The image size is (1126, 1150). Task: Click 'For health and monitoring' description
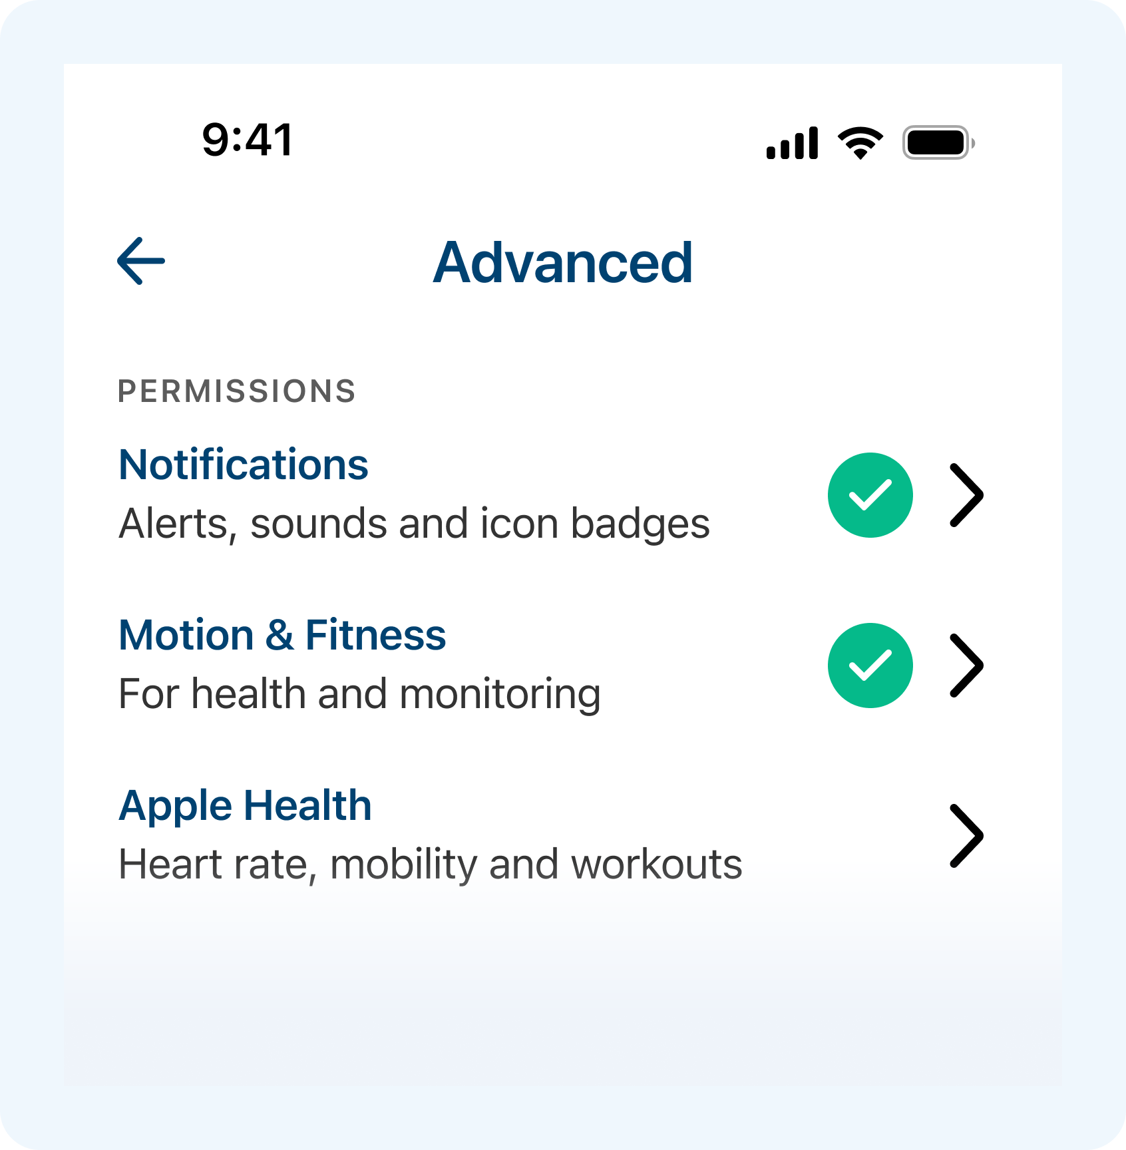359,694
